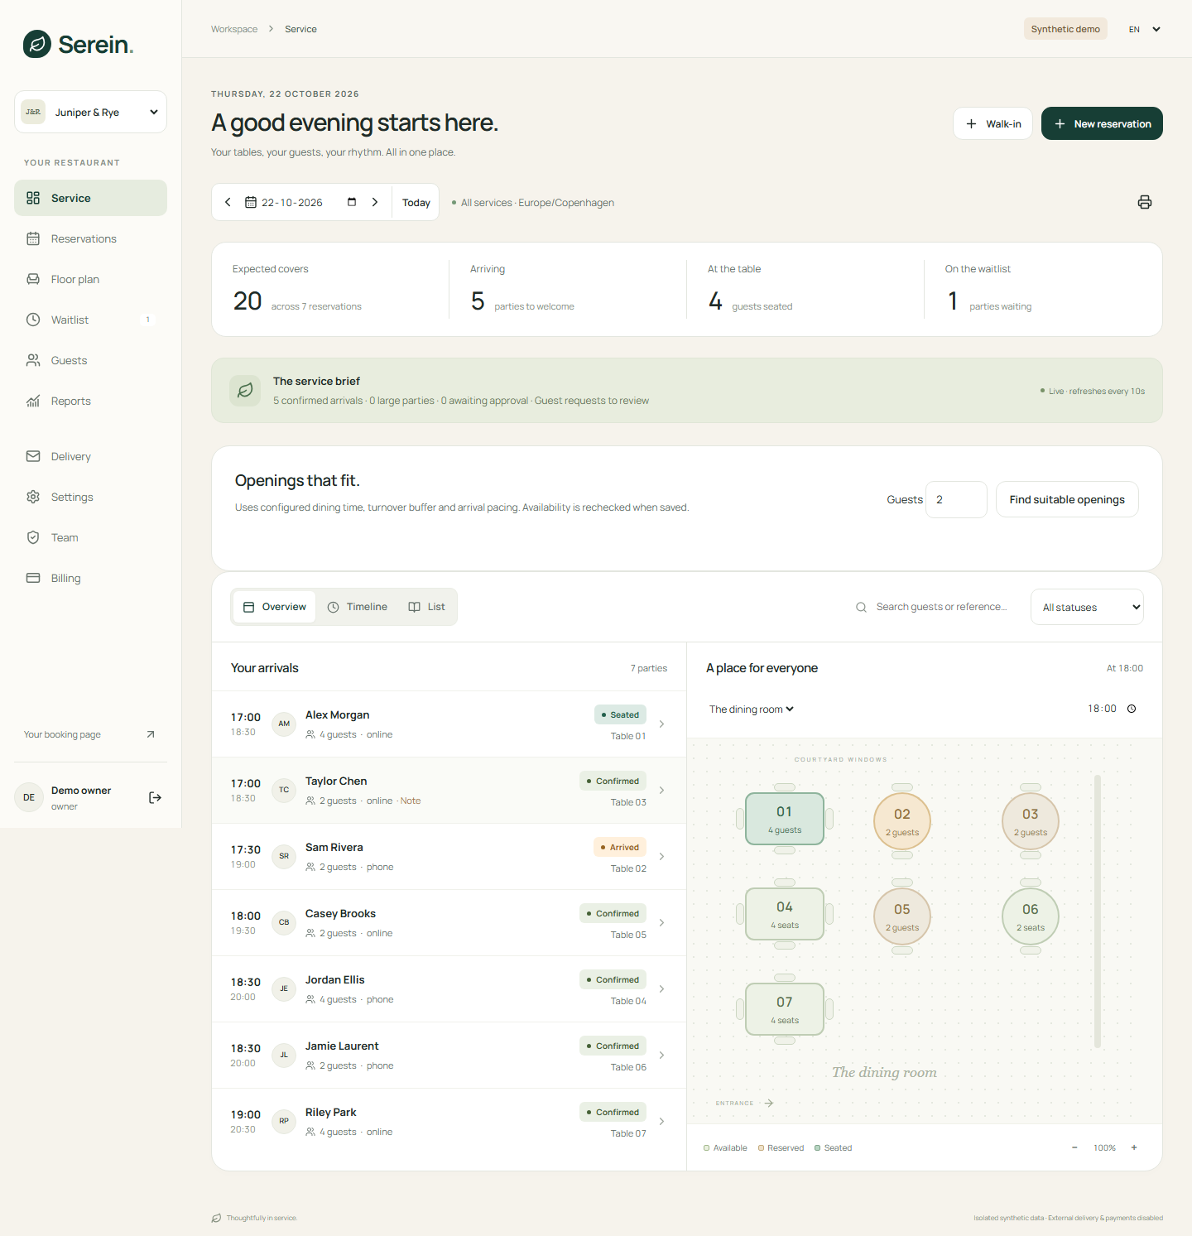Select table 01 on floor plan
Viewport: 1192px width, 1236px height.
(785, 819)
